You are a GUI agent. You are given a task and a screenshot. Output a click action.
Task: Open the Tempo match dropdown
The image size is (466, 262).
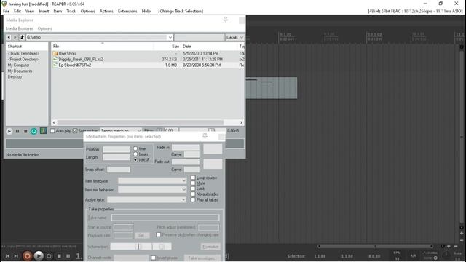[x=121, y=131]
